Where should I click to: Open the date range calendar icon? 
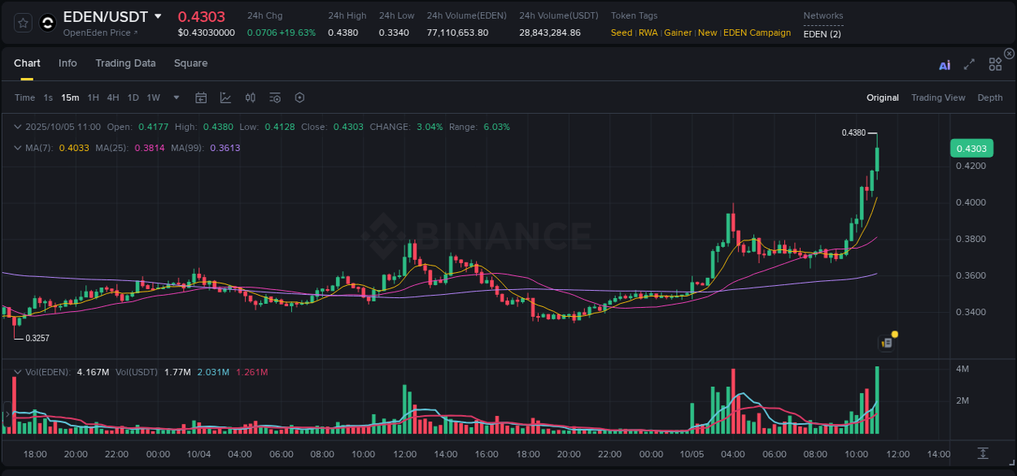(x=201, y=97)
